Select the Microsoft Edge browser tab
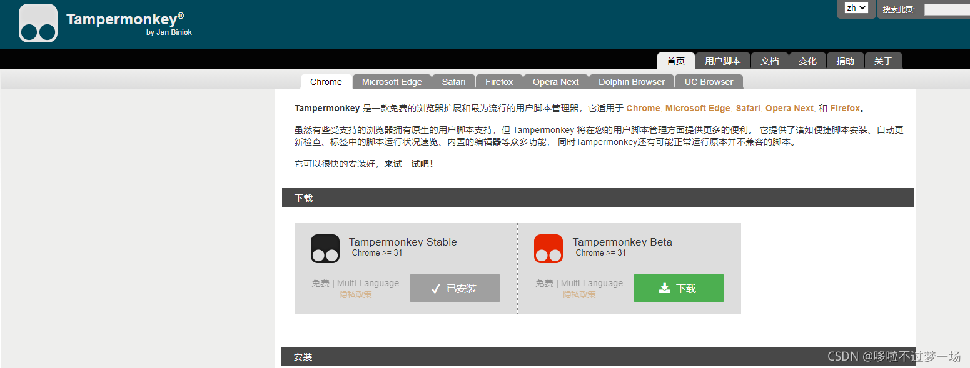Screen dimensions: 970x368 (x=392, y=82)
